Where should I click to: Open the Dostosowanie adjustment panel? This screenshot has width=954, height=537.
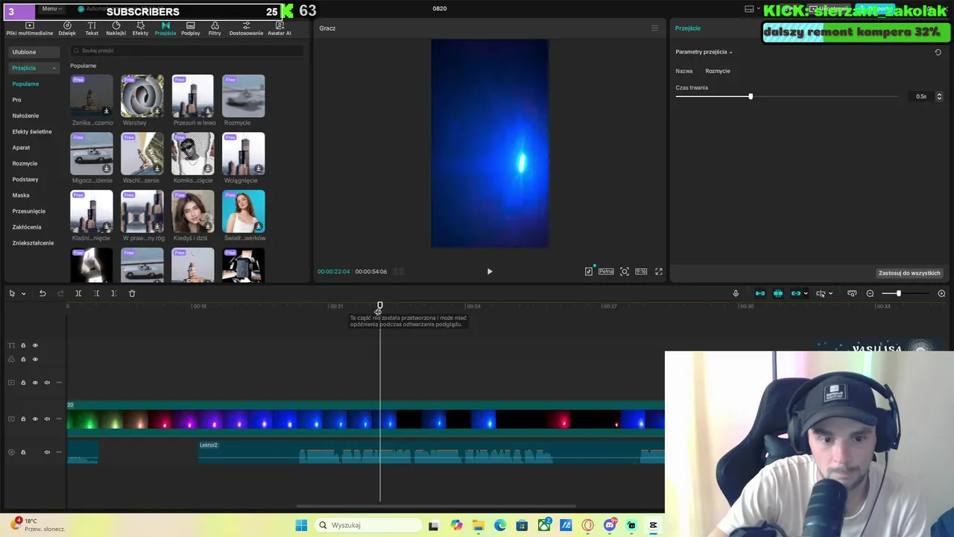click(x=246, y=28)
